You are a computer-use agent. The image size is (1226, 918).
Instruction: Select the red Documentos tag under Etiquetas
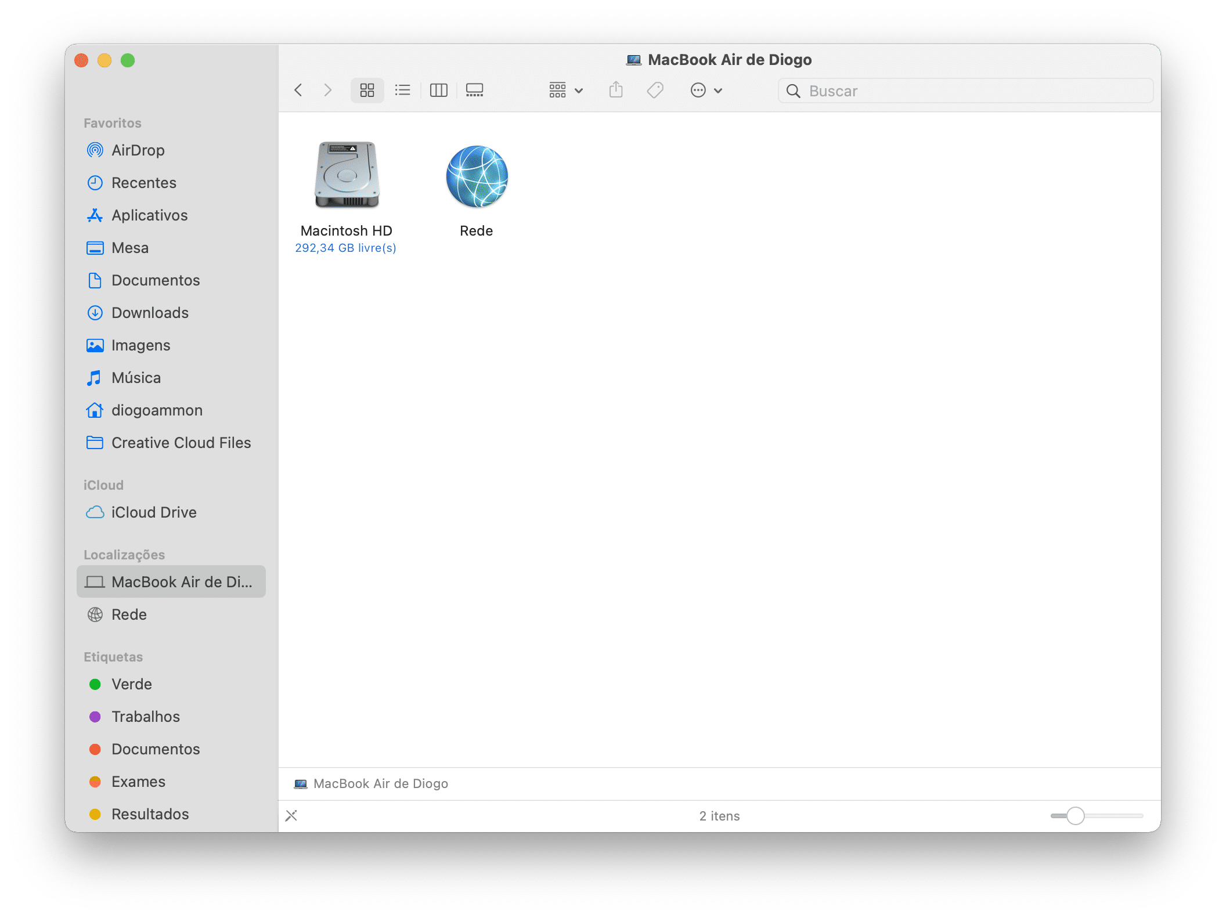(x=171, y=749)
